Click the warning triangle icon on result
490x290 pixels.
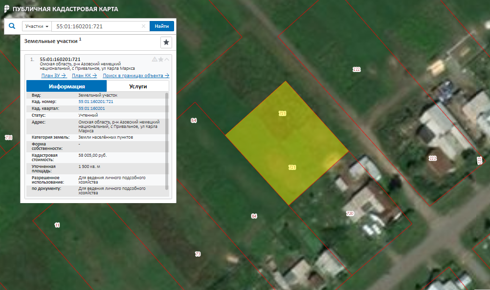155,60
